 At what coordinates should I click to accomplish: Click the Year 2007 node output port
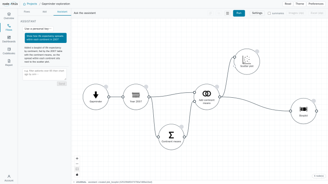click(149, 97)
